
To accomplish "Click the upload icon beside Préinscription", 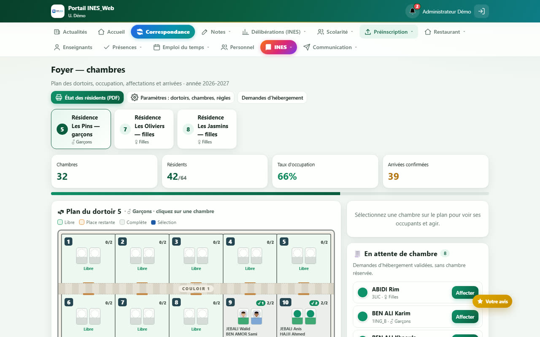I will pyautogui.click(x=368, y=32).
